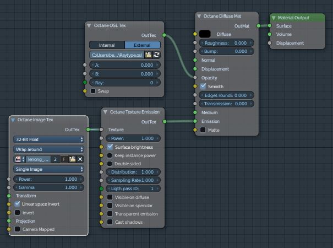Select the External tab in OSL Tex

pos(143,45)
